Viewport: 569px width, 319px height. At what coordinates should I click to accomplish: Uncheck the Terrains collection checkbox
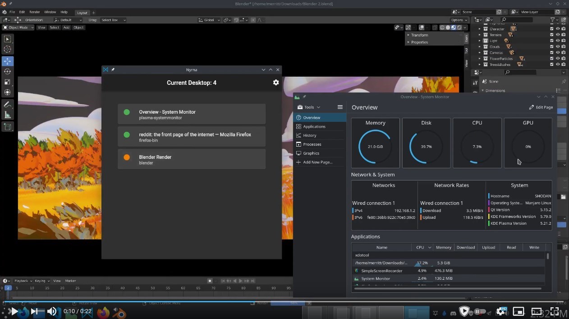[552, 35]
